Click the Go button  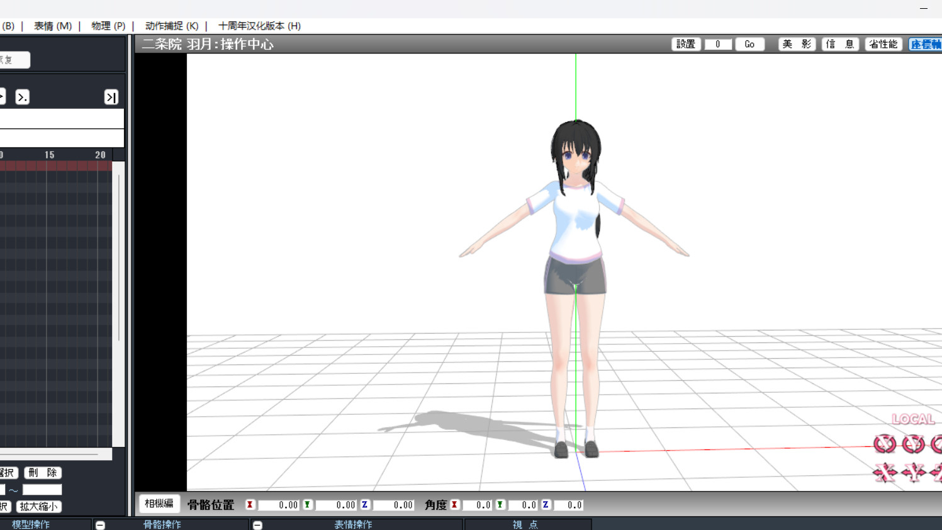[x=749, y=44]
